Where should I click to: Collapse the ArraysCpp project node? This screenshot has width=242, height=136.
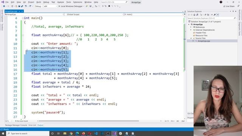[189, 24]
